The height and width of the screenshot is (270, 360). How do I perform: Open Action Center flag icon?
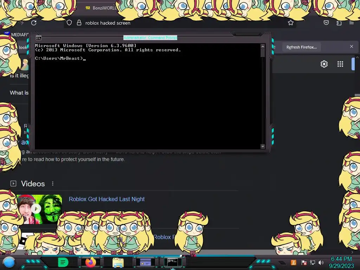click(x=304, y=262)
